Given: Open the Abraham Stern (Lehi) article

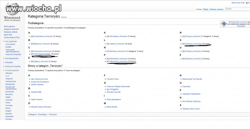Looking at the screenshot, I should pos(191,109).
